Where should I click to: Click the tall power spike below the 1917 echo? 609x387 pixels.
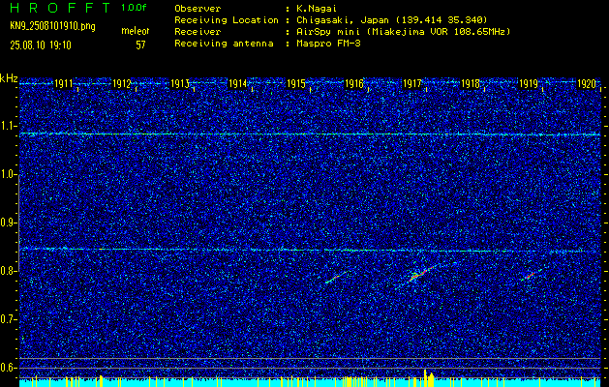pyautogui.click(x=425, y=377)
